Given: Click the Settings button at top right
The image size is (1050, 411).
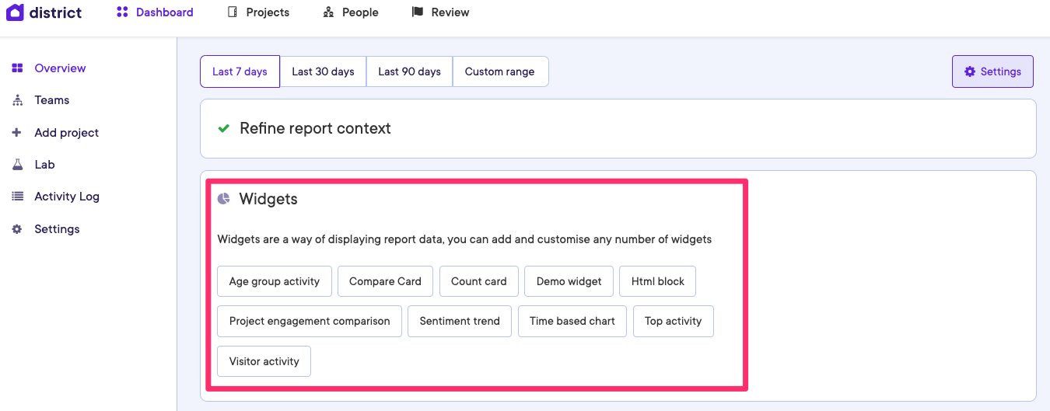Looking at the screenshot, I should pyautogui.click(x=992, y=71).
